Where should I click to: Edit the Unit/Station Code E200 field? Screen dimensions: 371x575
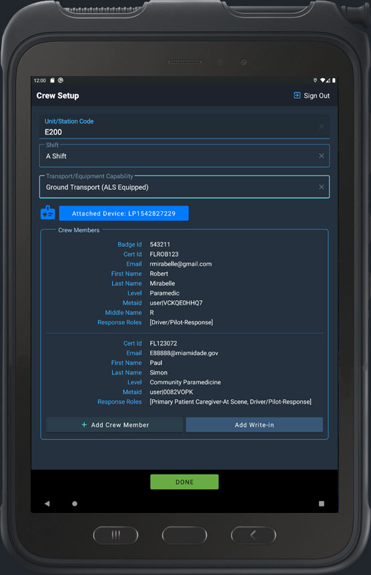click(x=184, y=127)
